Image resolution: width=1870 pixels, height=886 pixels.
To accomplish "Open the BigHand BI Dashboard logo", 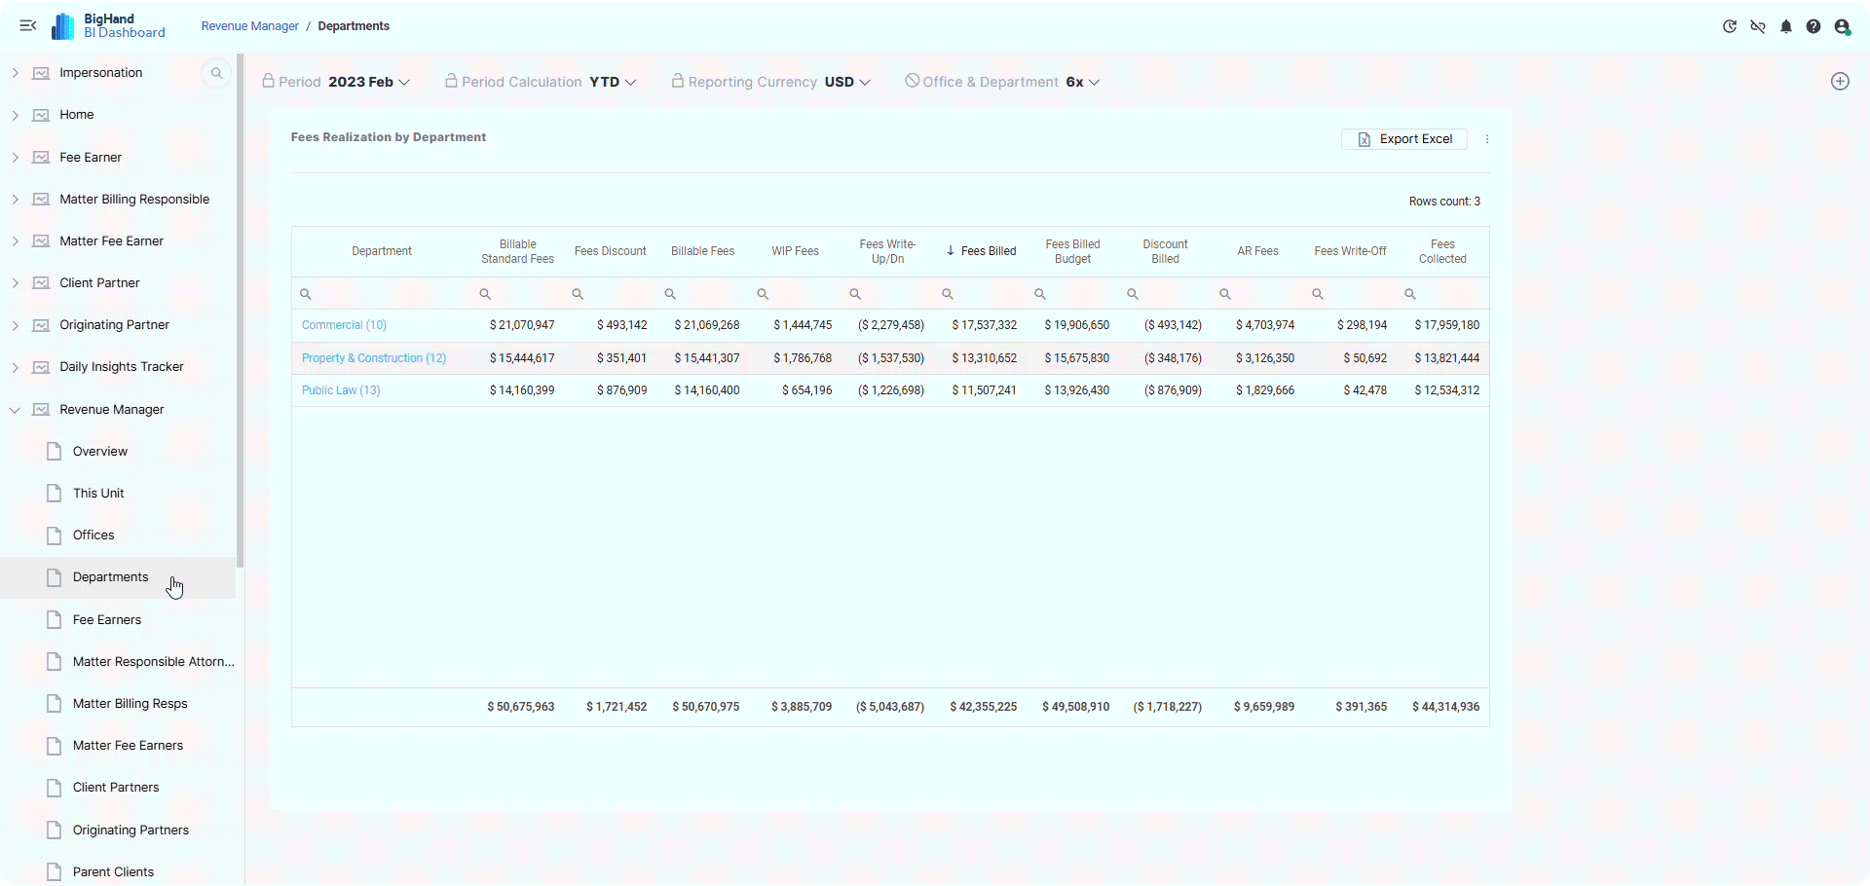I will (x=108, y=26).
